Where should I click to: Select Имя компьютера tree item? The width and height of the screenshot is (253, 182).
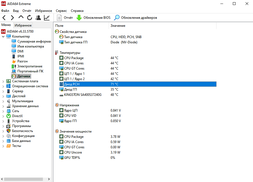click(30, 46)
